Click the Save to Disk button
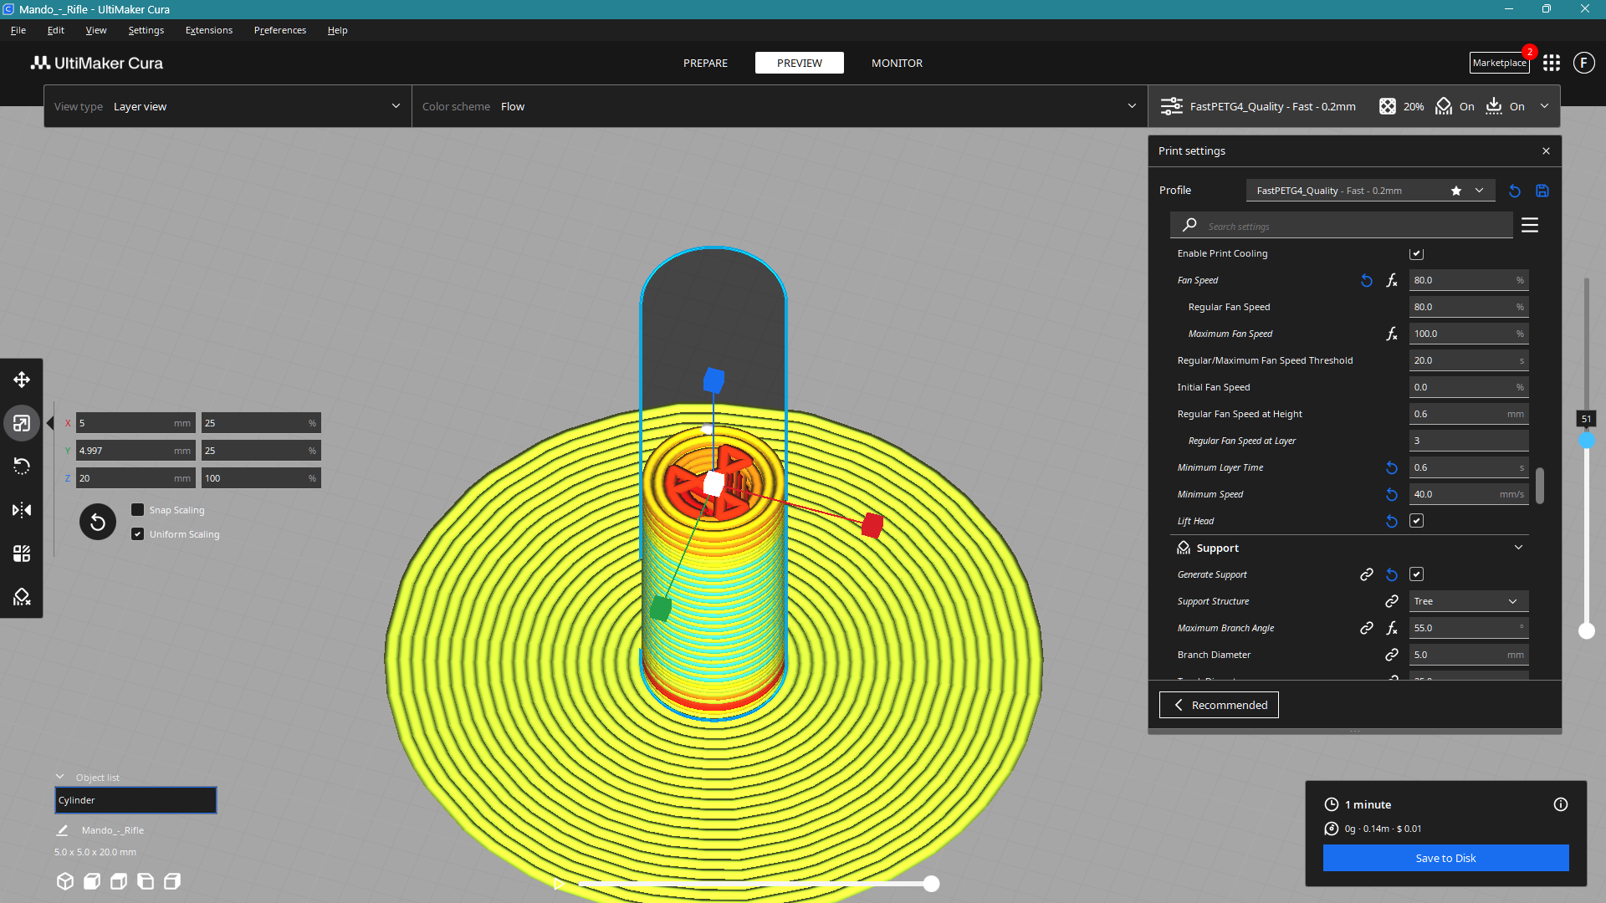 point(1445,857)
